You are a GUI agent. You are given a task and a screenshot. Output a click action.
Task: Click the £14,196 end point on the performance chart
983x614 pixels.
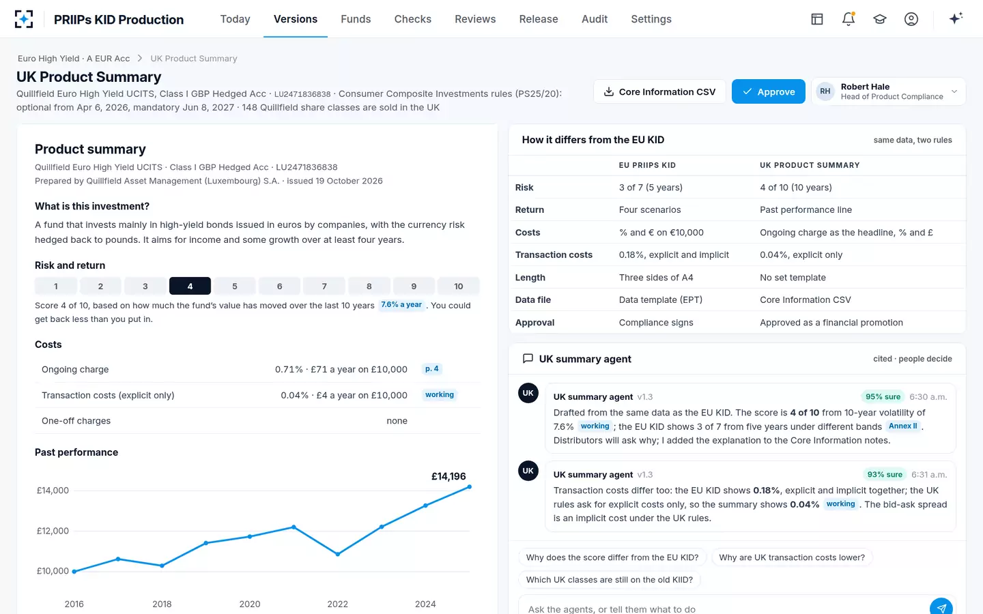tap(470, 487)
